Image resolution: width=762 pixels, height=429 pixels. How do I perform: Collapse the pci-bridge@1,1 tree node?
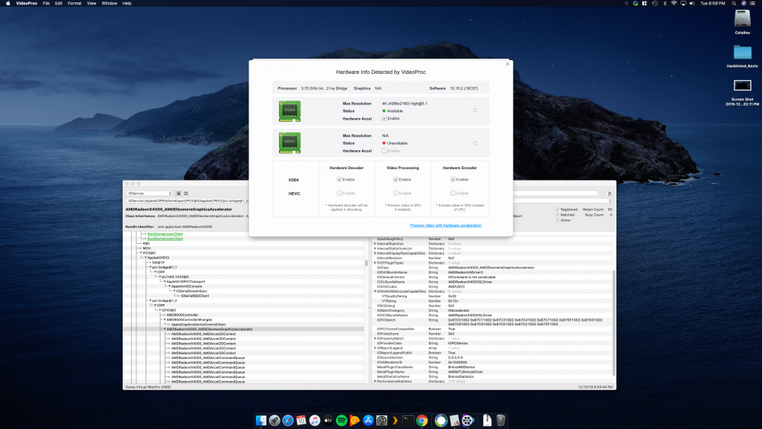150,267
